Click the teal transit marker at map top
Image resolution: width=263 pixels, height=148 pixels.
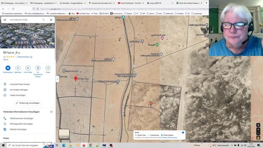123,17
